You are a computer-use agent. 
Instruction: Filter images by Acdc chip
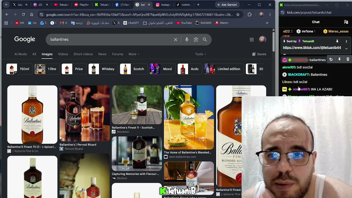tap(189, 69)
